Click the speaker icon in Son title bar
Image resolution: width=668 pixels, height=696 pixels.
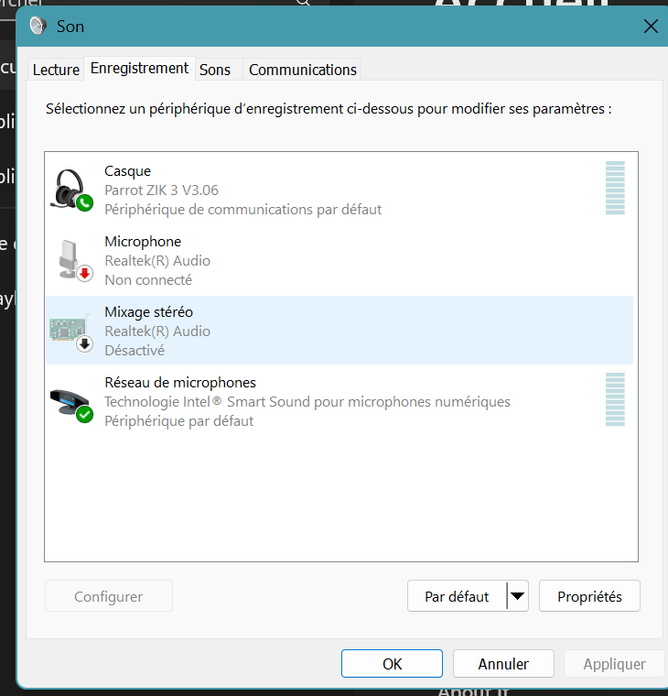(x=38, y=26)
